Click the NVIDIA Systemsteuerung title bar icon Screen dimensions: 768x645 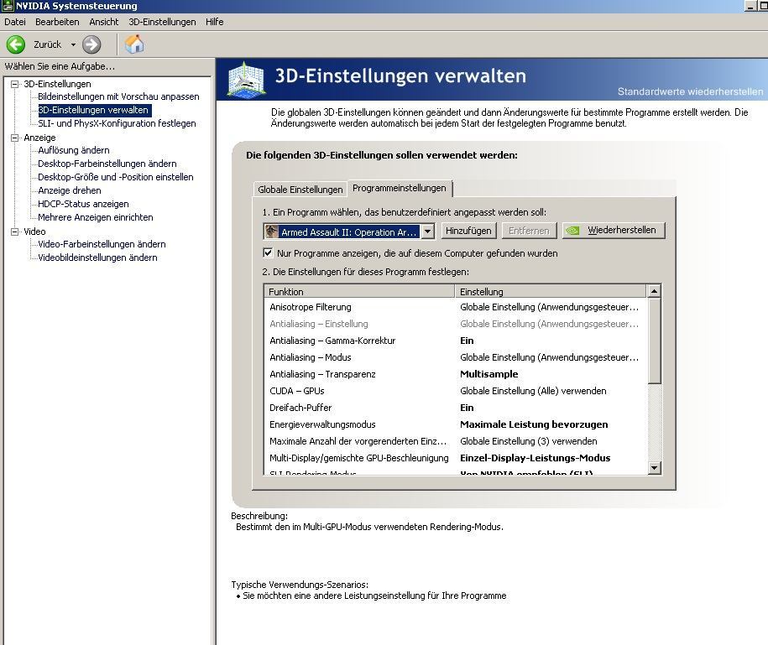coord(8,6)
